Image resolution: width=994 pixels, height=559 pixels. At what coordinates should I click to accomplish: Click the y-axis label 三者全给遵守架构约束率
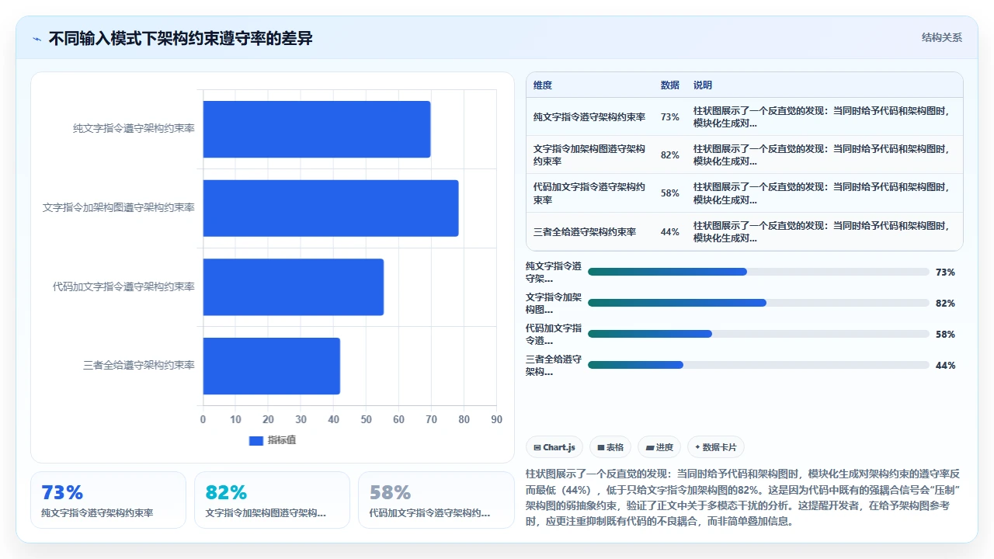click(x=139, y=366)
